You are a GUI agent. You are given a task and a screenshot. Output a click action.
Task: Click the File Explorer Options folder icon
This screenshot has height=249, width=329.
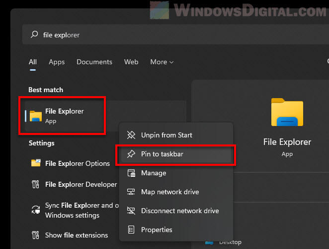pos(36,163)
